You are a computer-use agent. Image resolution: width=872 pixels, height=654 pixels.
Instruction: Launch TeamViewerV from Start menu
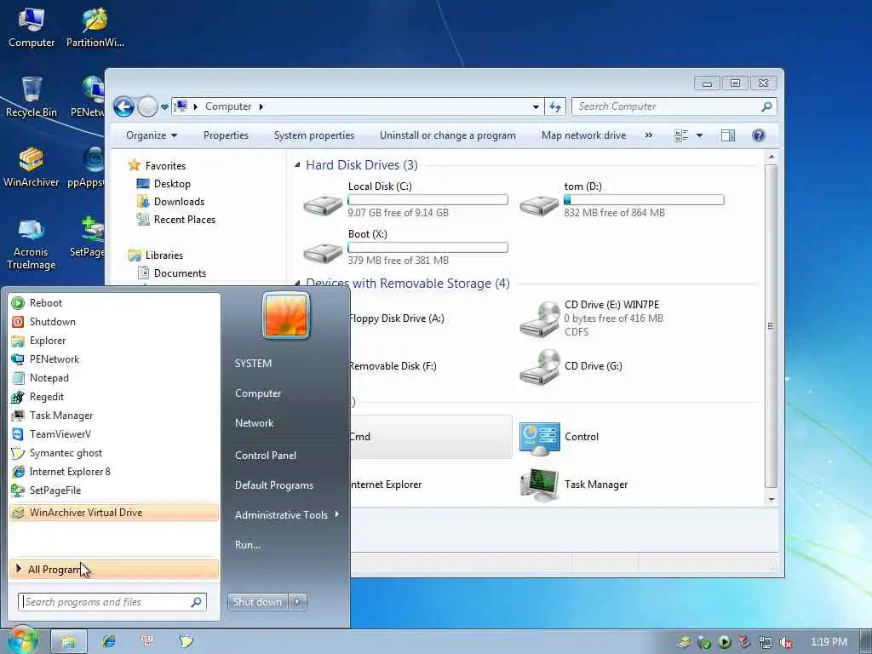point(114,434)
